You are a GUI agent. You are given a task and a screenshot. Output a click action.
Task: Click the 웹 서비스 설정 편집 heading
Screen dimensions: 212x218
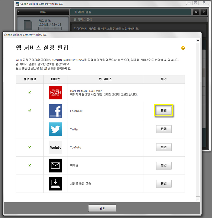[x=42, y=48]
